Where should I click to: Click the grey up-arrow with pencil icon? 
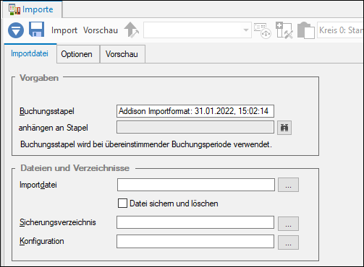pyautogui.click(x=131, y=30)
